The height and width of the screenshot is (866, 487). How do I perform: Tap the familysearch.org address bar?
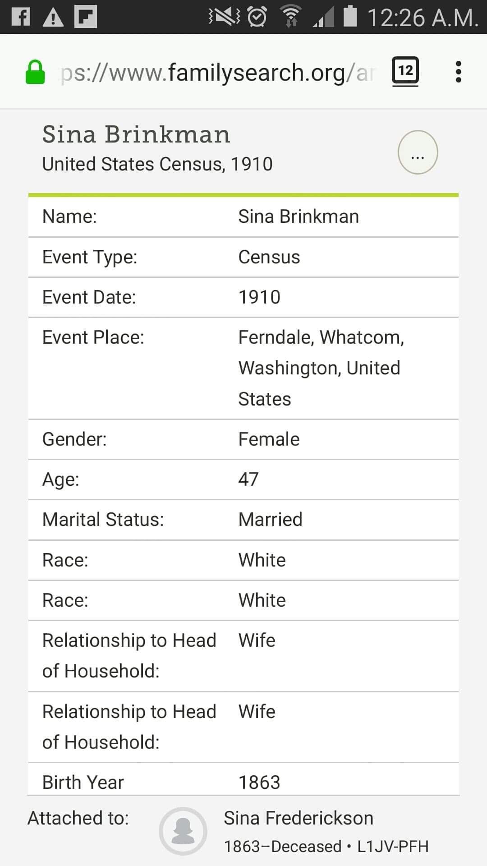click(x=216, y=73)
